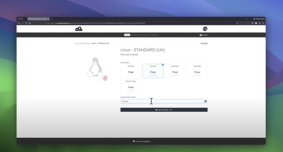Open the Upmind link in footer
Viewport: 283px width, 152px height.
click(147, 141)
